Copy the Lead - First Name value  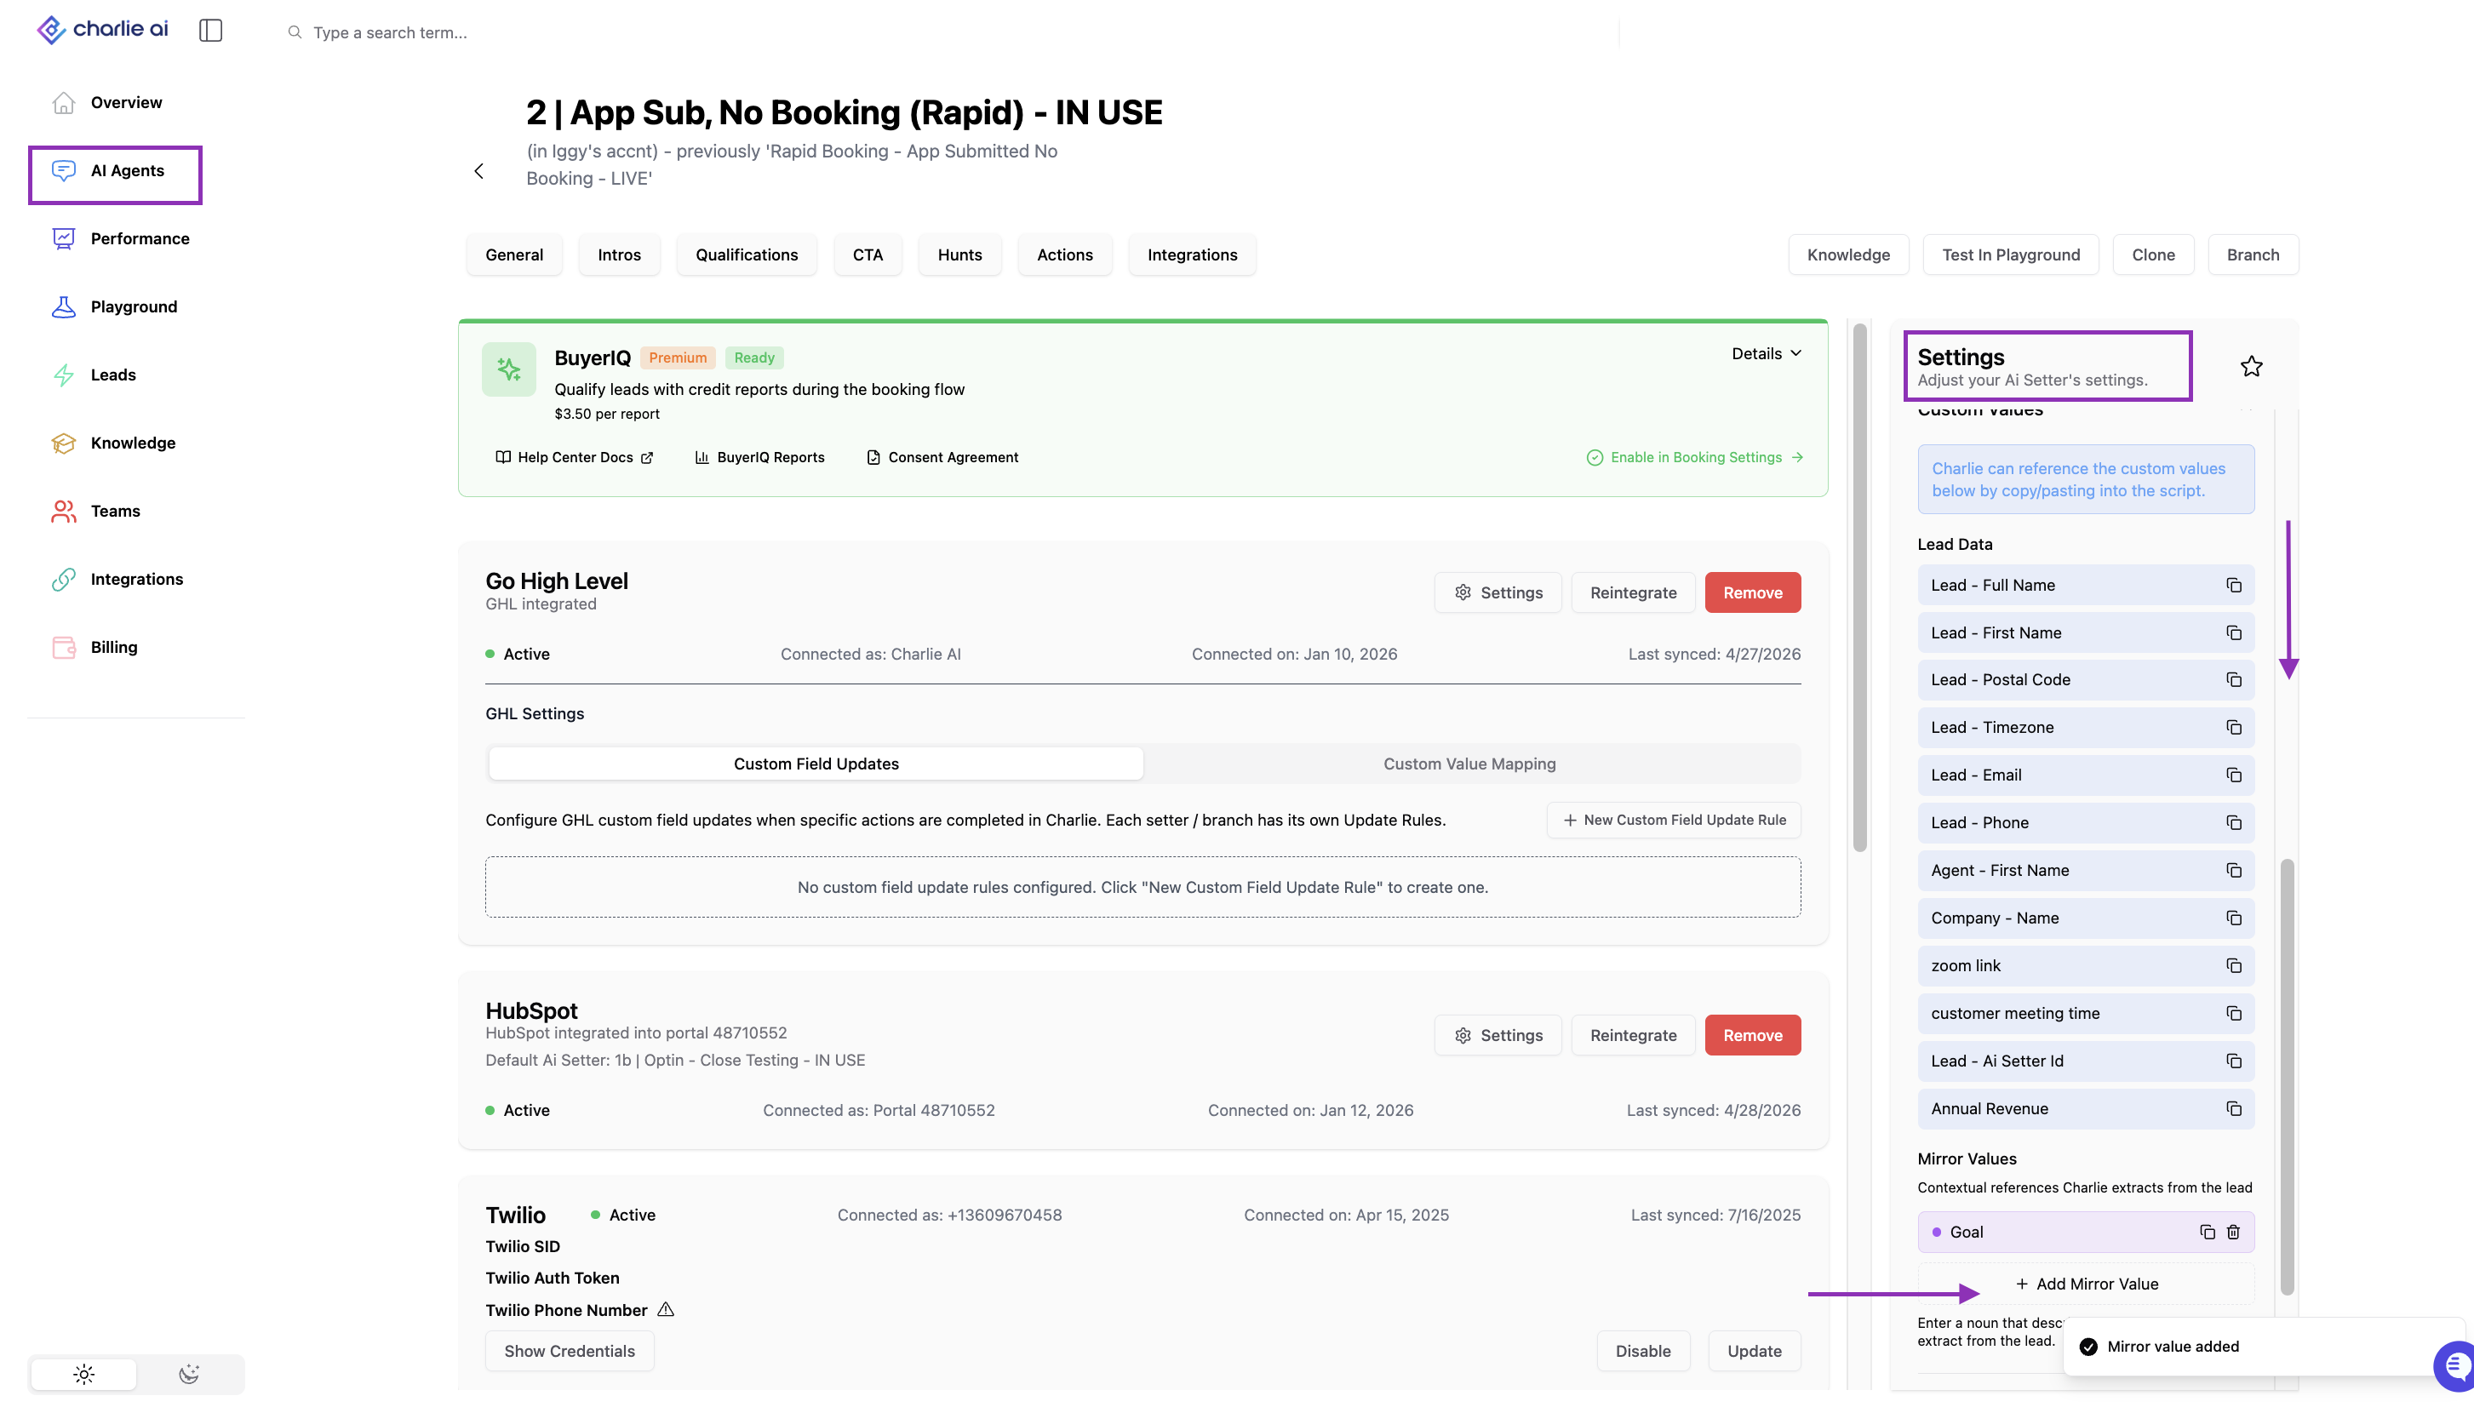[2233, 632]
